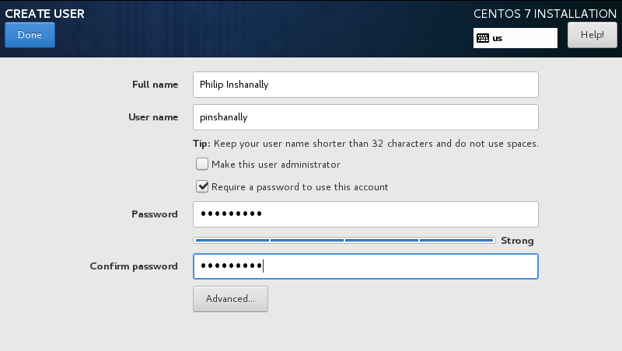Click the CENTOS 7 INSTALLATION title
This screenshot has width=622, height=351.
(545, 13)
